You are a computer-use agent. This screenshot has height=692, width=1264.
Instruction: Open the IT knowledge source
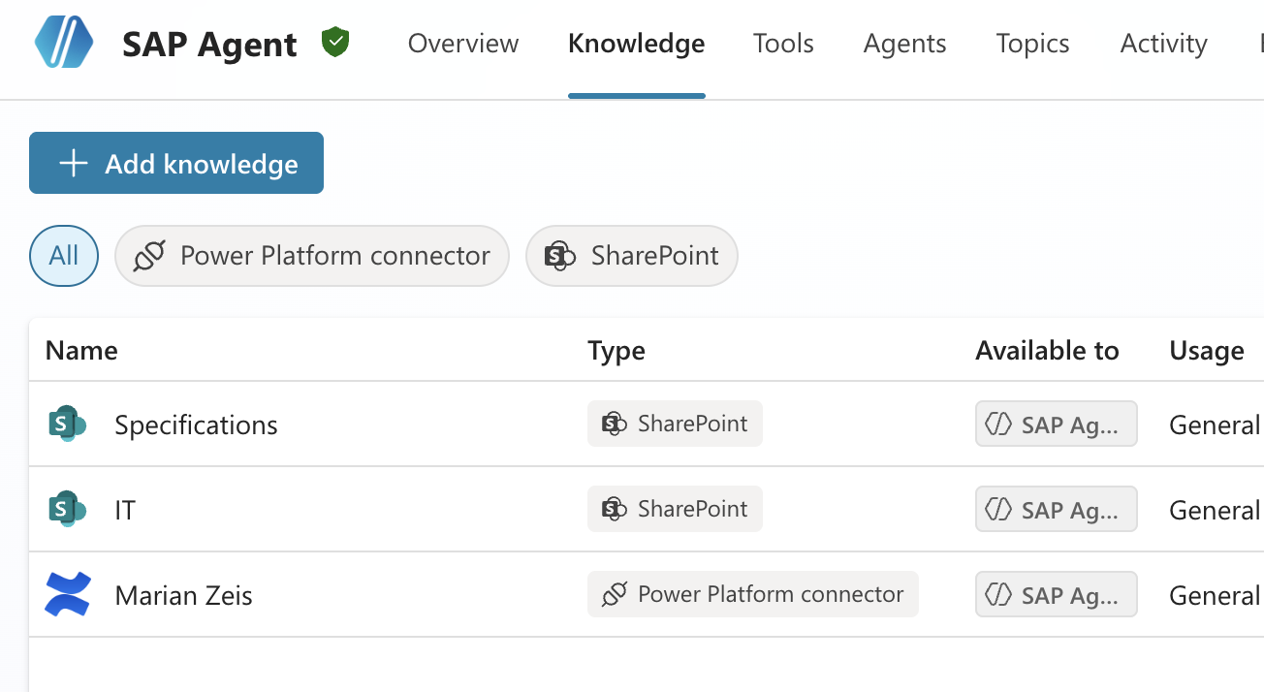[125, 510]
